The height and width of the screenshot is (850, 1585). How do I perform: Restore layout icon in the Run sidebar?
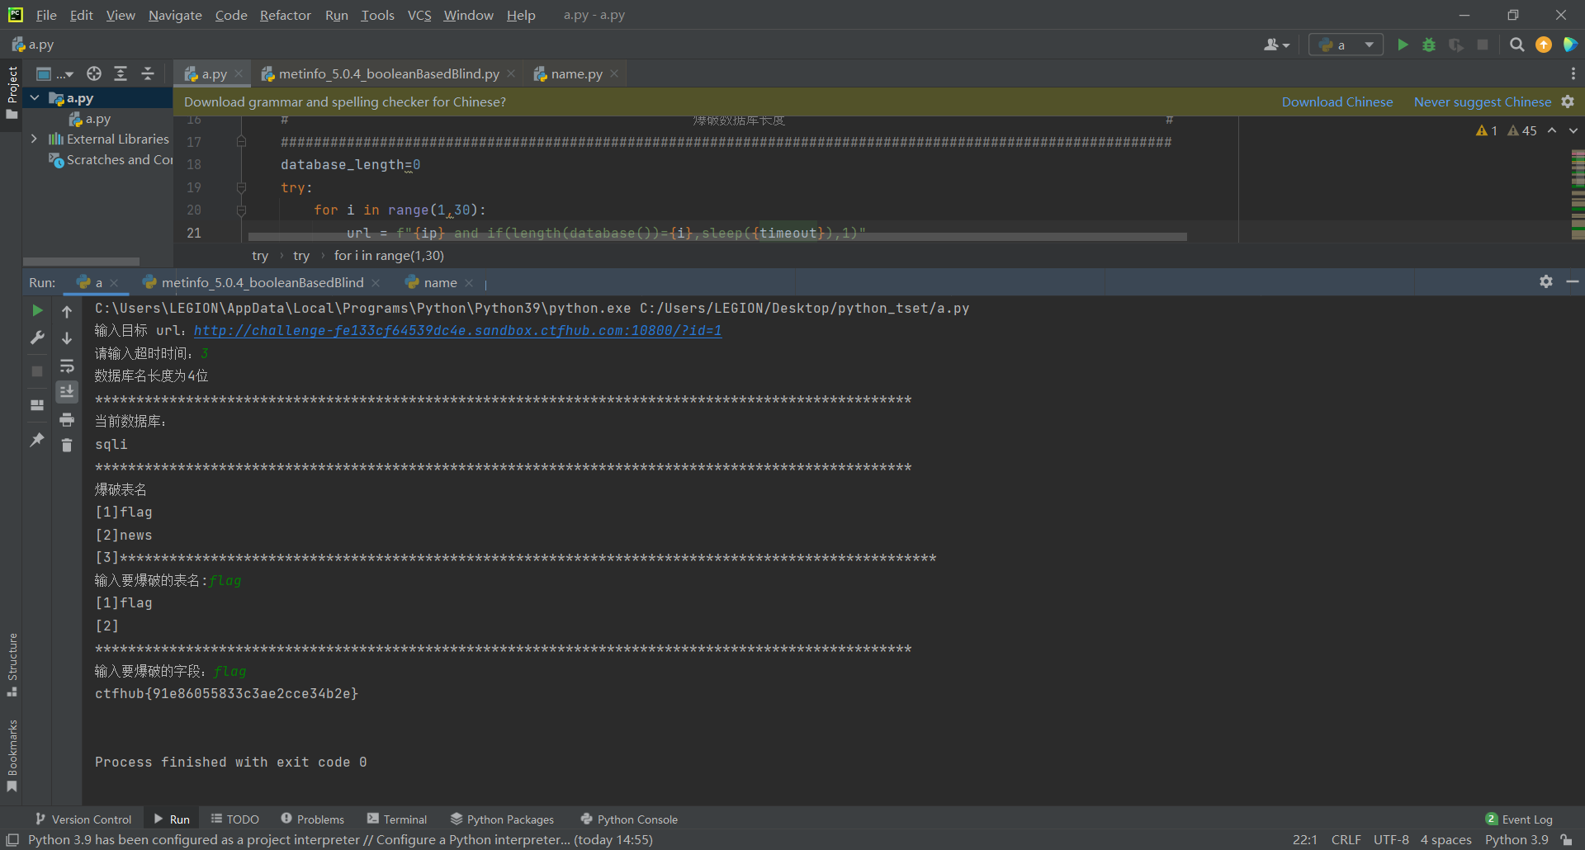click(37, 405)
